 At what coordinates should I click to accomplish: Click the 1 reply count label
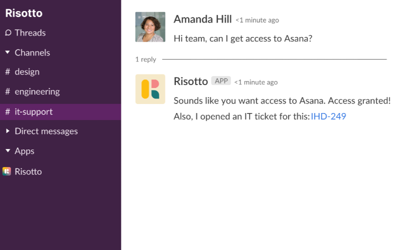coord(145,59)
